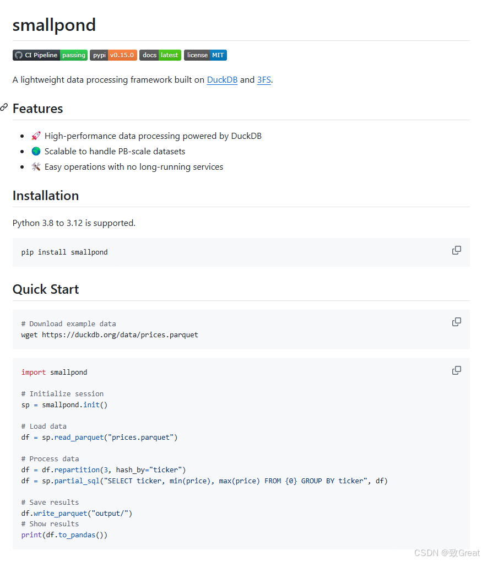Click the Quick Start section heading
Screen dimensions: 482x561
46,289
